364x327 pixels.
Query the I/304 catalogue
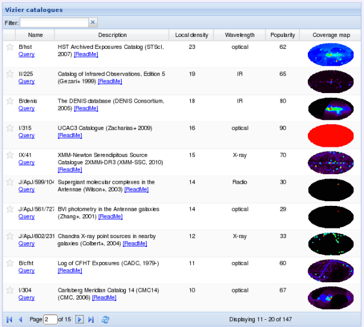tap(26, 298)
